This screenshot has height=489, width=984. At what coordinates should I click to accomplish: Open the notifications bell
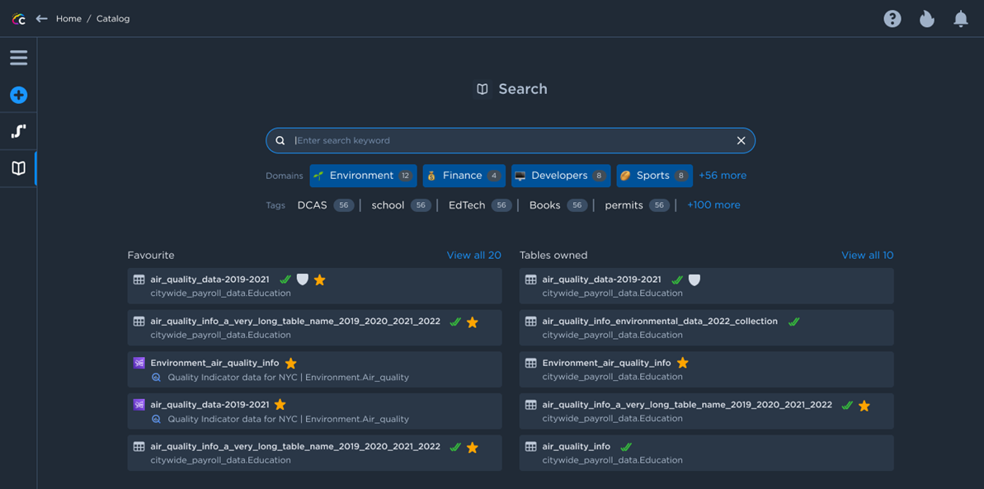point(961,19)
